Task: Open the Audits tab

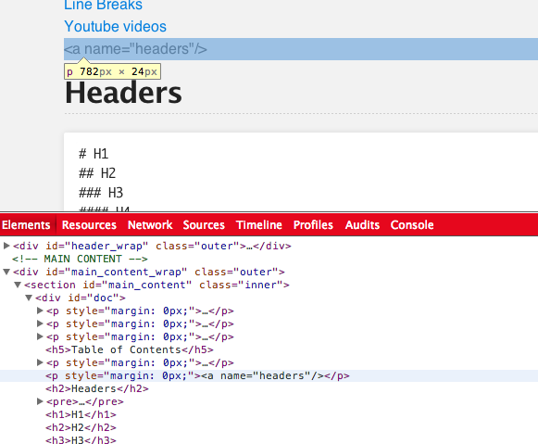Action: pyautogui.click(x=362, y=225)
